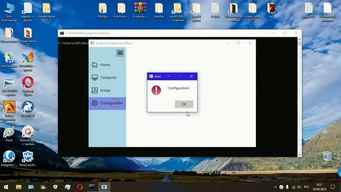Open the WinRAR archive Avalonia icon
The height and width of the screenshot is (192, 341).
[140, 11]
